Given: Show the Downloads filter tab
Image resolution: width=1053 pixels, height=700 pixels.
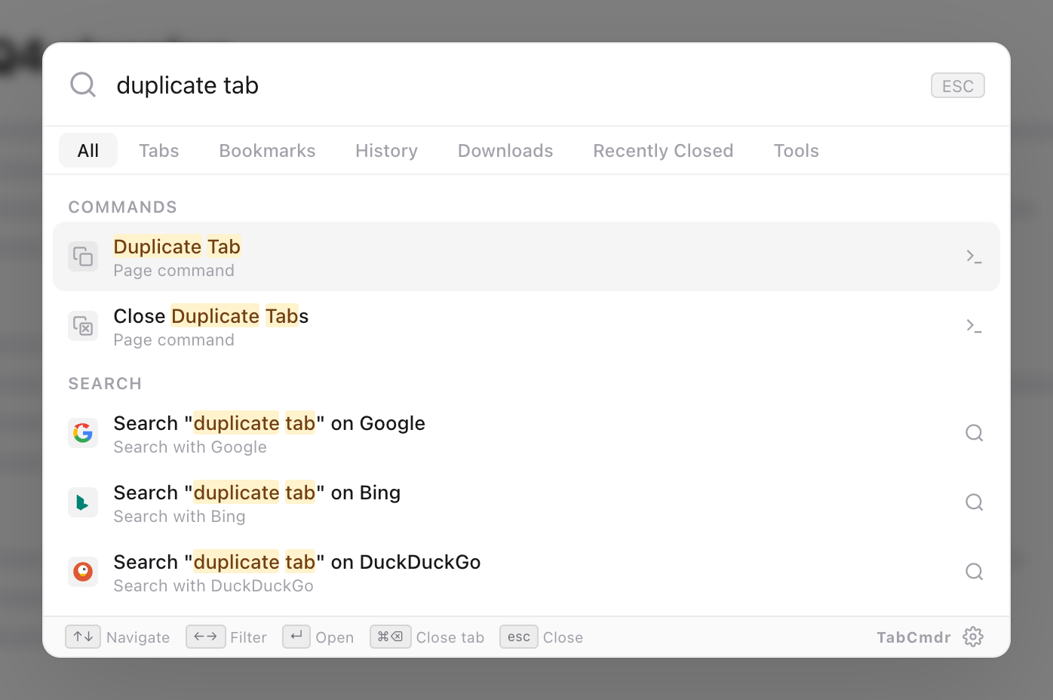Looking at the screenshot, I should [x=505, y=151].
